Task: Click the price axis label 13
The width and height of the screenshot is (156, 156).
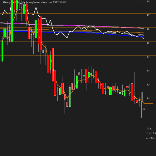Action: point(148,71)
